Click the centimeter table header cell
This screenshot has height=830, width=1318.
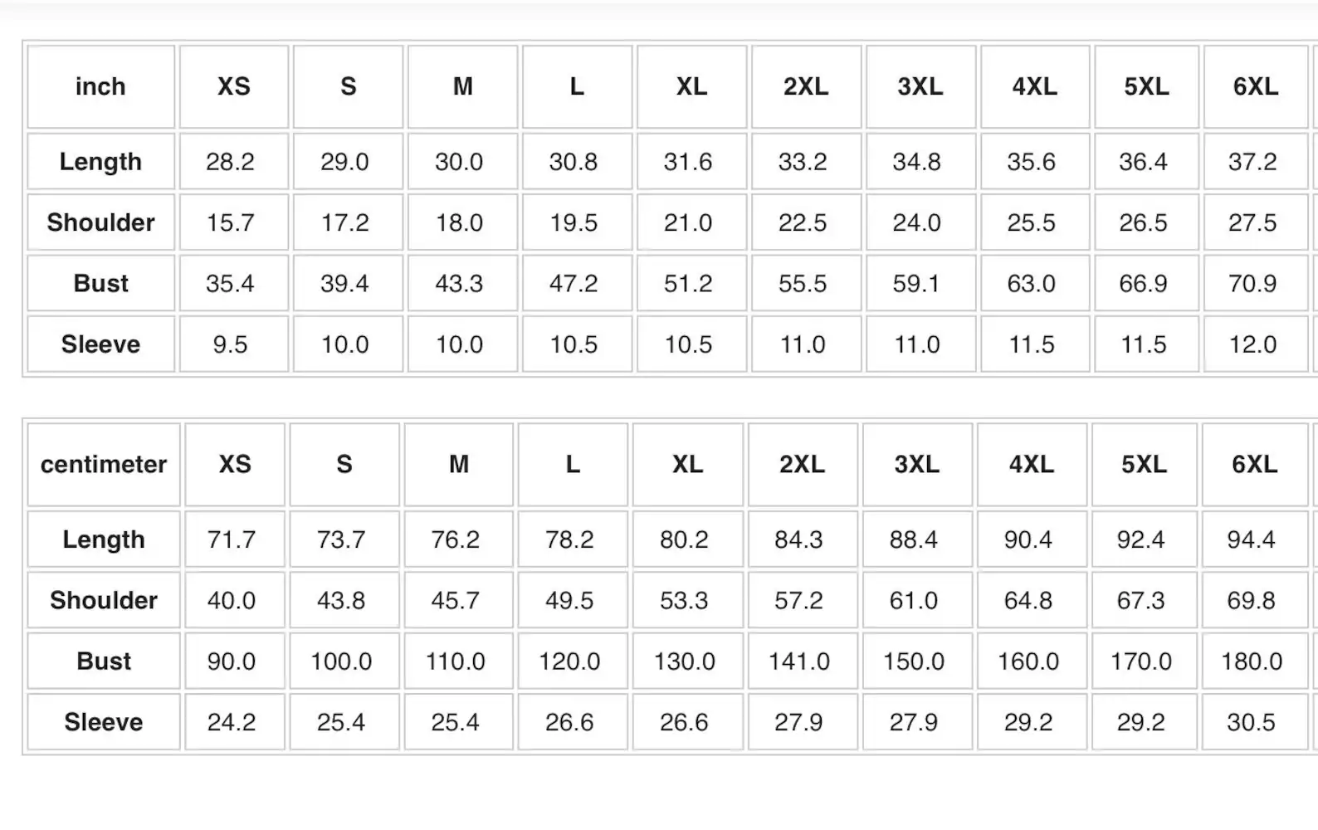pyautogui.click(x=104, y=465)
